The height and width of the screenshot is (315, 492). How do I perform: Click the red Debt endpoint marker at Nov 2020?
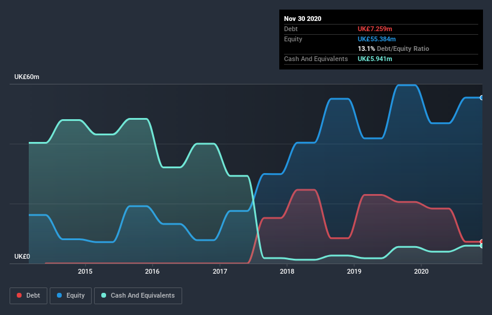(482, 242)
